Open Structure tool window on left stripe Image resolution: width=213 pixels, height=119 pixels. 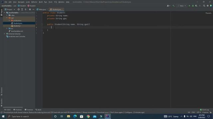[x=1, y=91]
